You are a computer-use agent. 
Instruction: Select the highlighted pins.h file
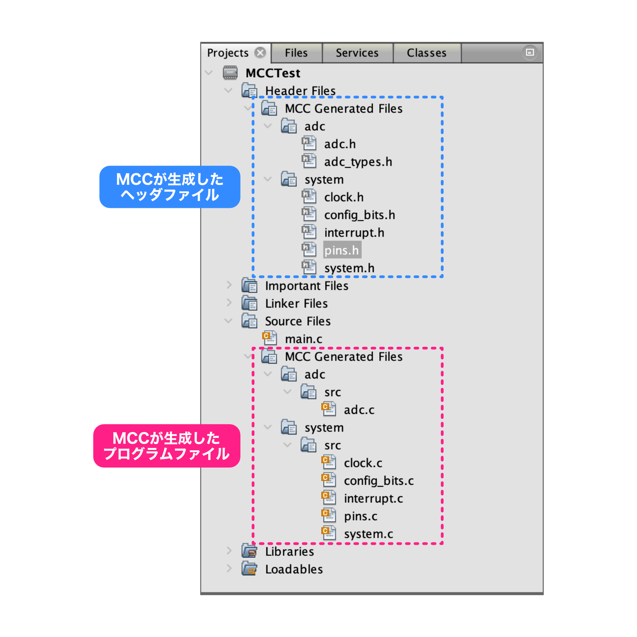342,250
